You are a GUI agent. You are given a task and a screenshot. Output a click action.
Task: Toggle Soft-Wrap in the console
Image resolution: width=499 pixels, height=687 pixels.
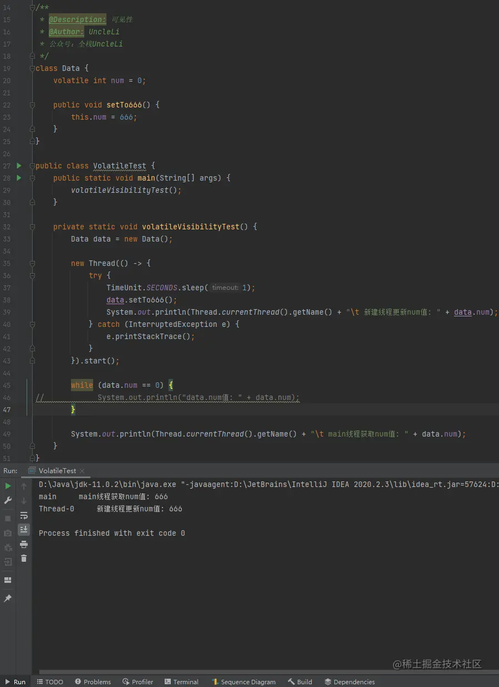point(24,515)
